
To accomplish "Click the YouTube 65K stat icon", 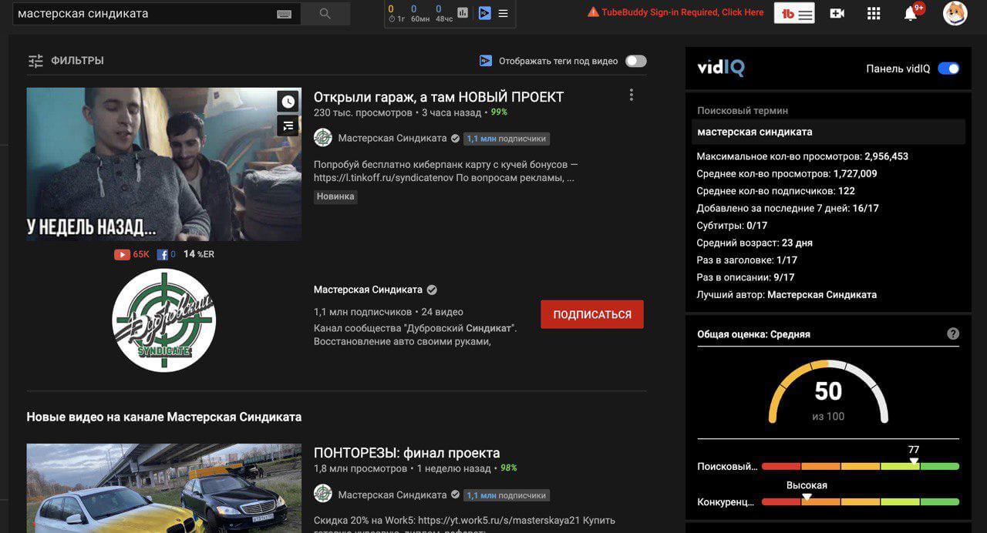I will 122,254.
